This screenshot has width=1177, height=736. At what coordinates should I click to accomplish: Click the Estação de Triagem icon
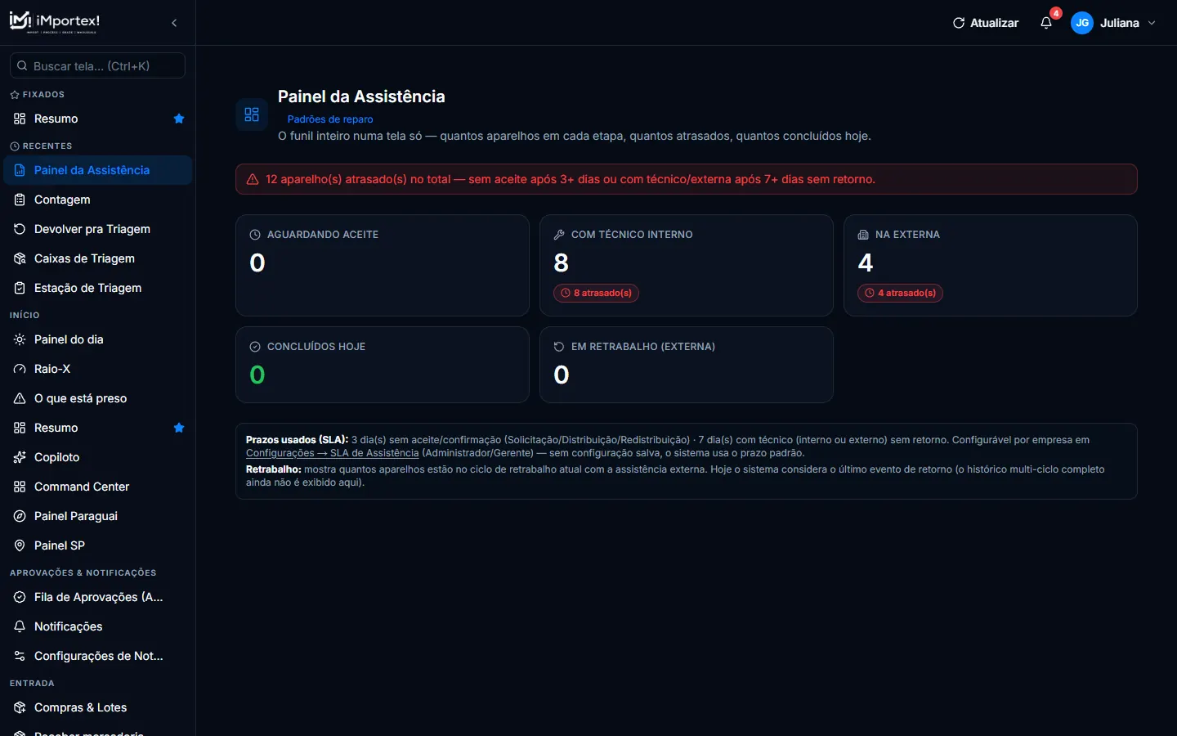tap(20, 288)
